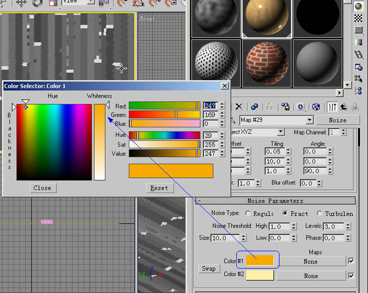This screenshot has height=293, width=368.
Task: Open the View reference coordinate dropdown
Action: [x=90, y=2]
